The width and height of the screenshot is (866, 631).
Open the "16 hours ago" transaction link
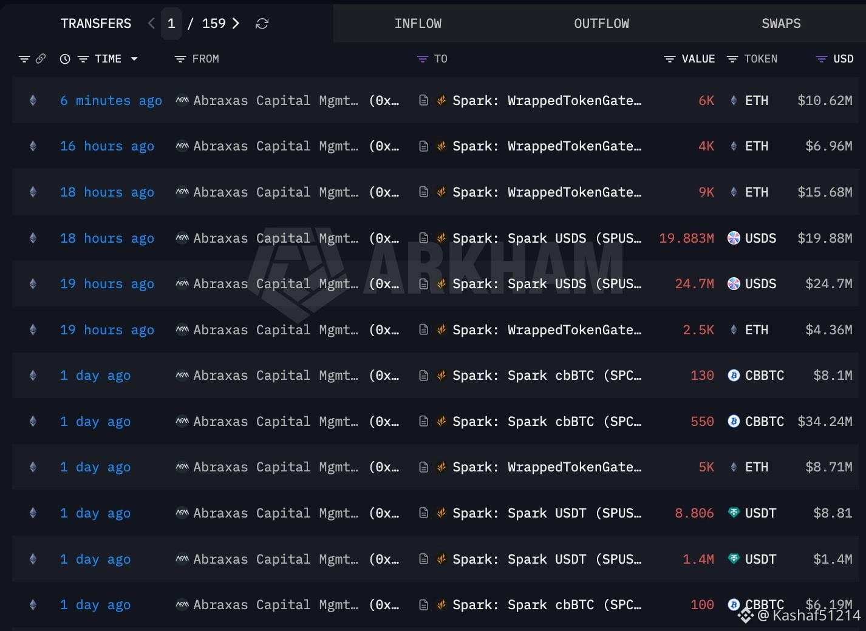(x=107, y=146)
